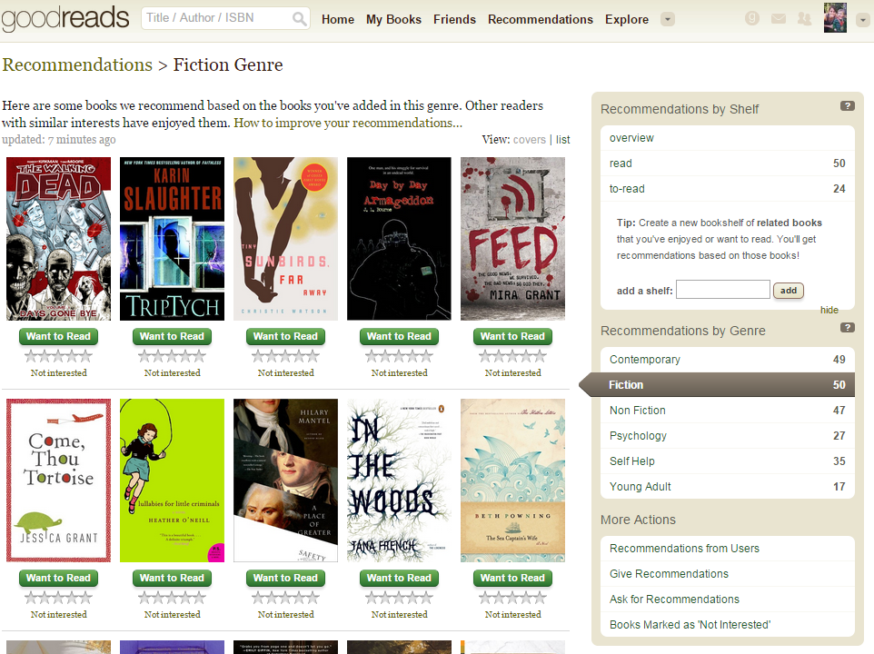Open Day by Day Armageddon cover
874x654 pixels.
tap(399, 238)
